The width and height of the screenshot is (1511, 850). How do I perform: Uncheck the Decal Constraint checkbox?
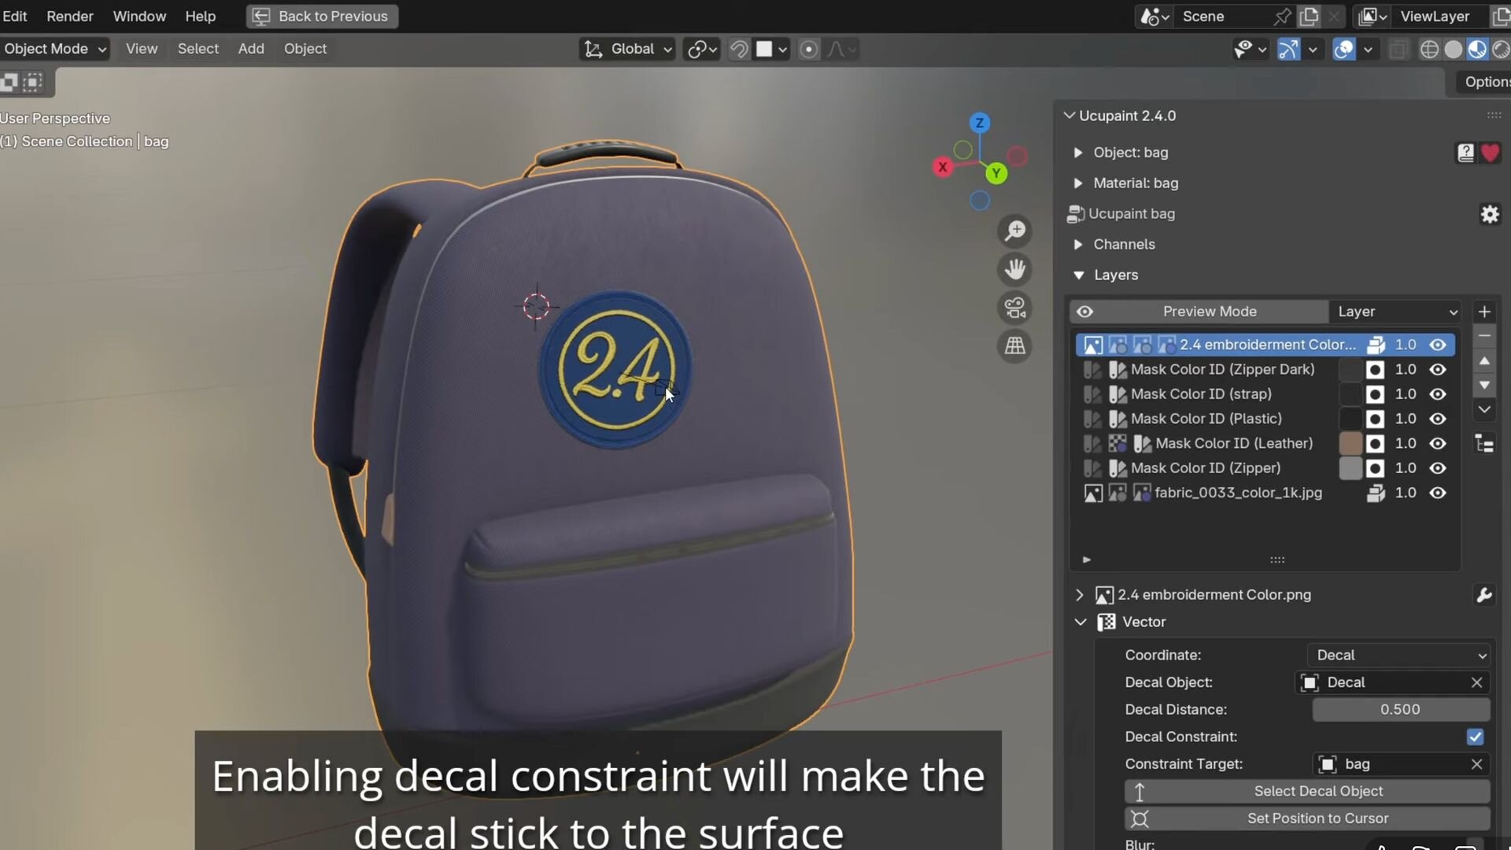point(1475,737)
